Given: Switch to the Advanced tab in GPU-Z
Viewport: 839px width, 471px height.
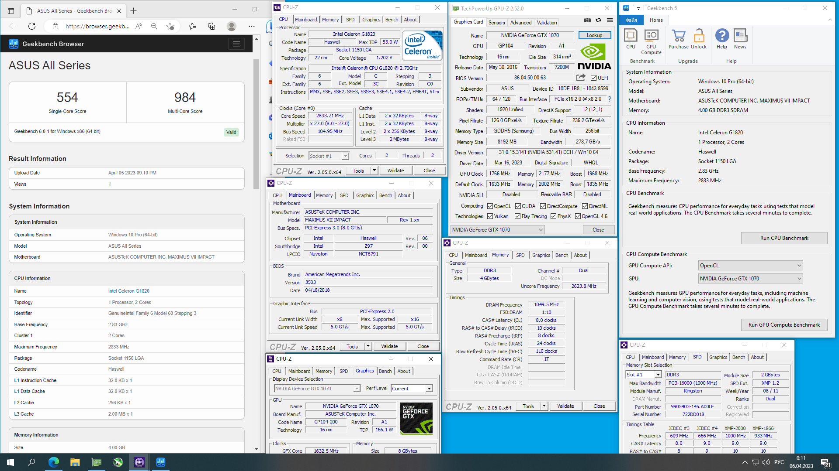Looking at the screenshot, I should click(521, 23).
